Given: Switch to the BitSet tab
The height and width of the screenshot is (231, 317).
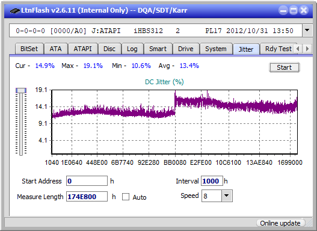Looking at the screenshot, I should tap(29, 49).
